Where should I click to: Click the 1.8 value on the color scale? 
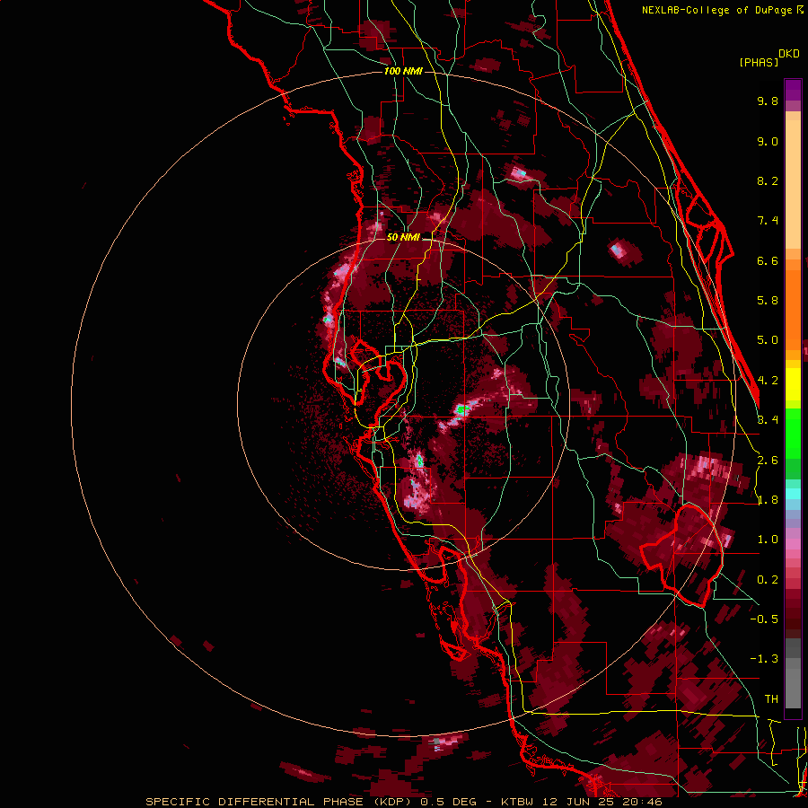pos(768,500)
